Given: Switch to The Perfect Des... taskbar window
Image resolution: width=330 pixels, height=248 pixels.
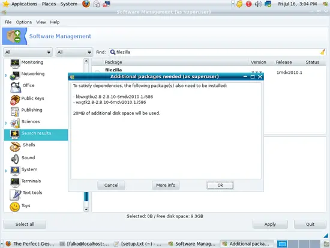Looking at the screenshot, I should (x=31, y=244).
